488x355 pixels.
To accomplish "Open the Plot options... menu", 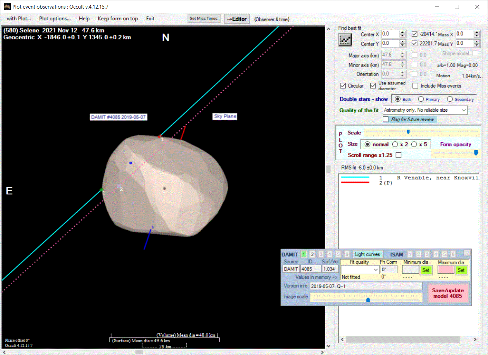I will [55, 19].
